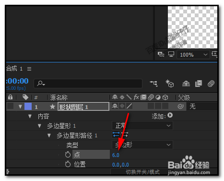The width and height of the screenshot is (224, 181).
Task: Select the first path direction icon
Action: tap(116, 134)
